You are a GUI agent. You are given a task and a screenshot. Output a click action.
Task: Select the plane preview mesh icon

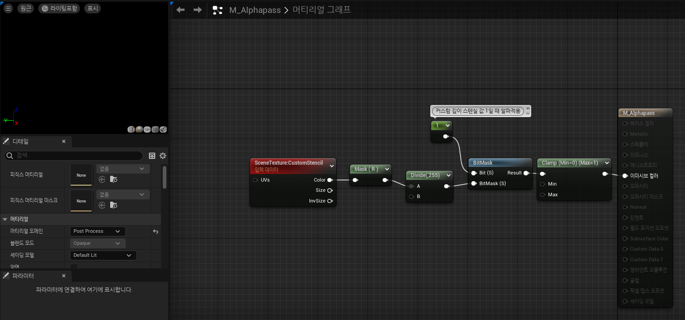point(147,130)
